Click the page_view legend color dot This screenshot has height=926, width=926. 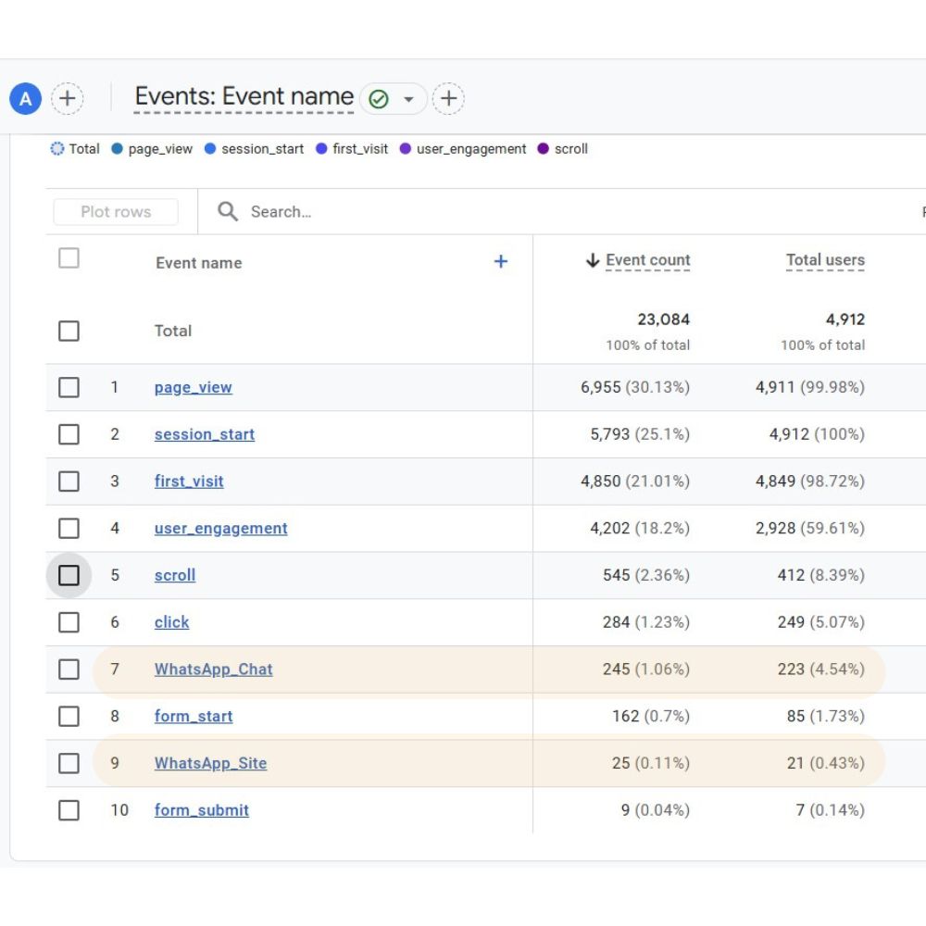[117, 149]
